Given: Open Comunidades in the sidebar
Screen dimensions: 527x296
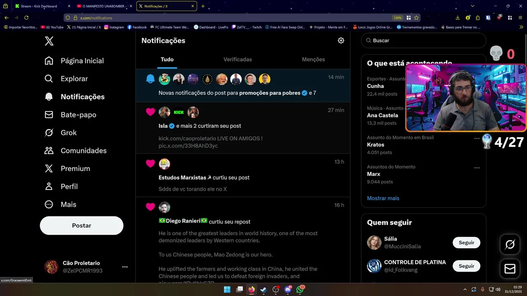Looking at the screenshot, I should pos(75,150).
